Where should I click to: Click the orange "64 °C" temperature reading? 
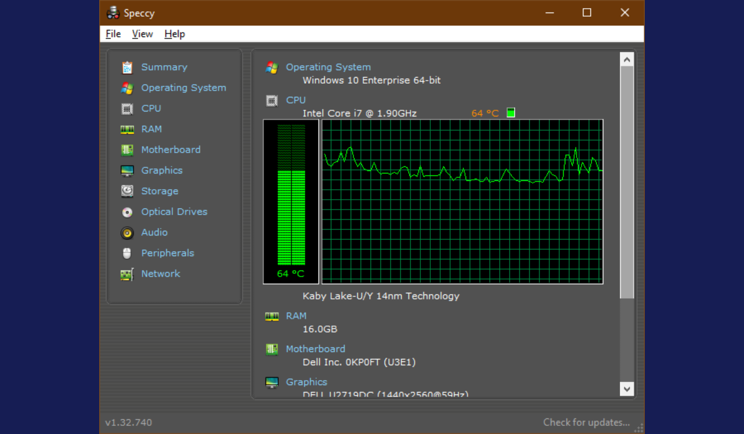(x=485, y=113)
